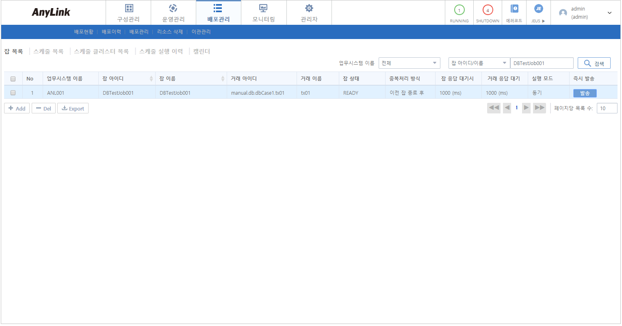Viewport: 622px width, 326px height.
Task: Toggle the select-all checkbox in table header
Action: coord(13,79)
